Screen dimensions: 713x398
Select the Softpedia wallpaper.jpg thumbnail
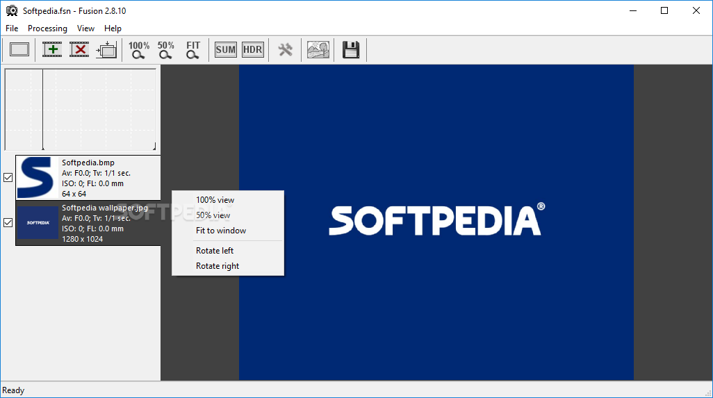pos(38,223)
